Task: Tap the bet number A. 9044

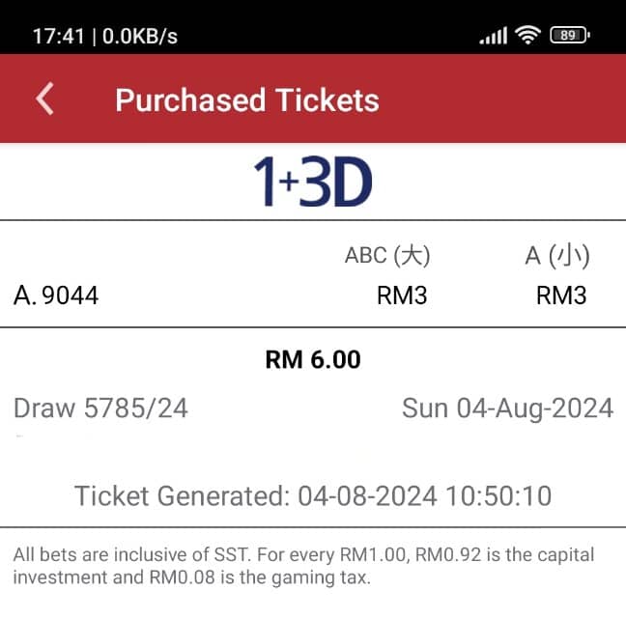Action: coord(56,295)
